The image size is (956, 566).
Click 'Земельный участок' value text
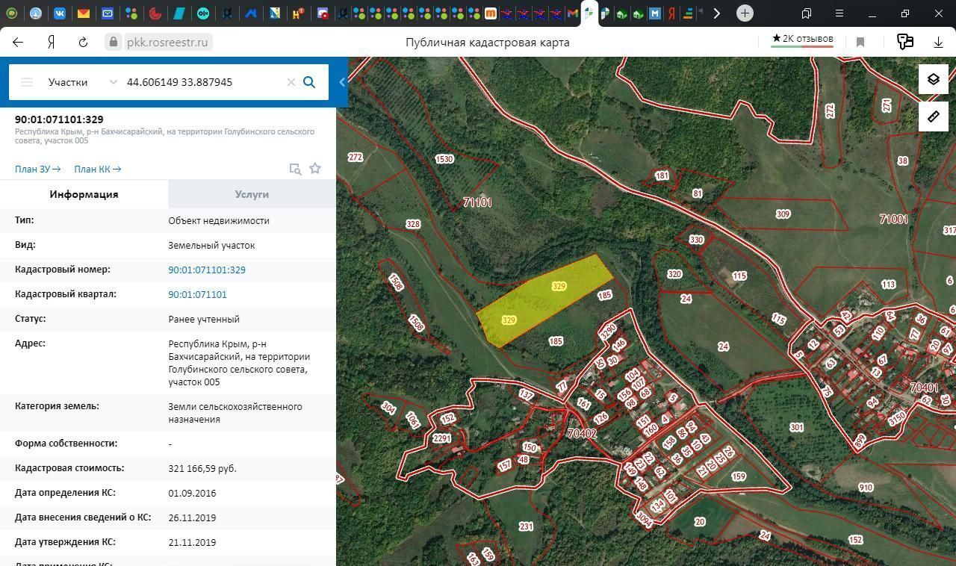[x=211, y=245]
